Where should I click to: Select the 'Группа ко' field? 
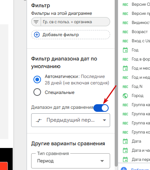(141, 132)
